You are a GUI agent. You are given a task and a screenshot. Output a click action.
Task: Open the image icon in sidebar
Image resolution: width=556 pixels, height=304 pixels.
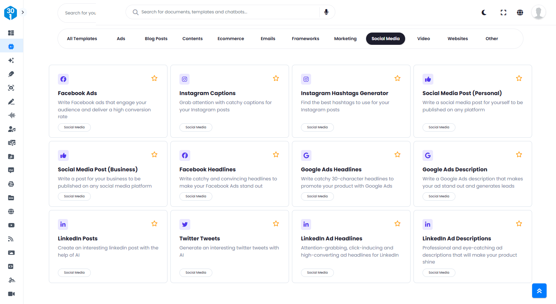coord(11,253)
